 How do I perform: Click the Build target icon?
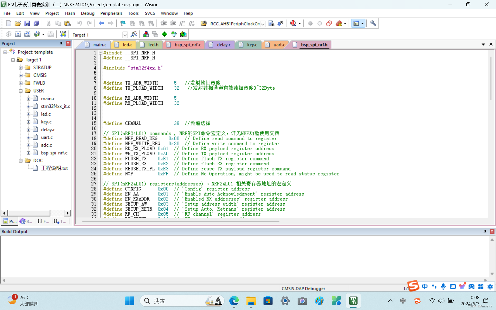tap(18, 34)
